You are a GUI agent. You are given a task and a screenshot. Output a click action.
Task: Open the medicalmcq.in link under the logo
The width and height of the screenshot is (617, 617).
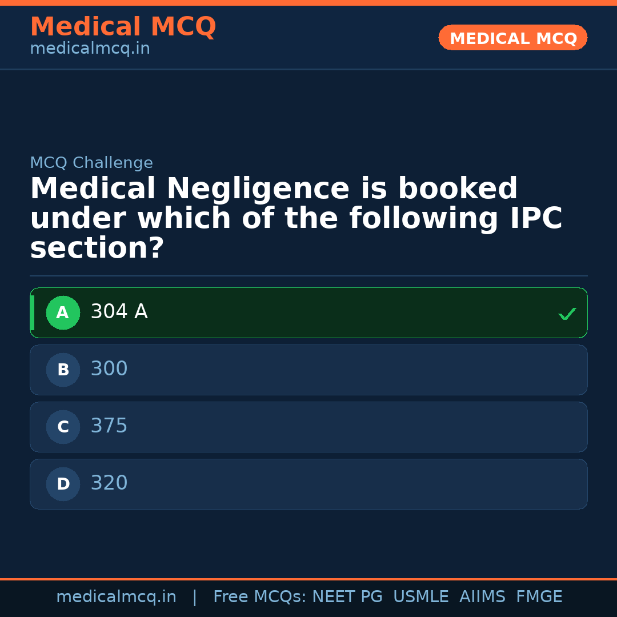(x=90, y=49)
